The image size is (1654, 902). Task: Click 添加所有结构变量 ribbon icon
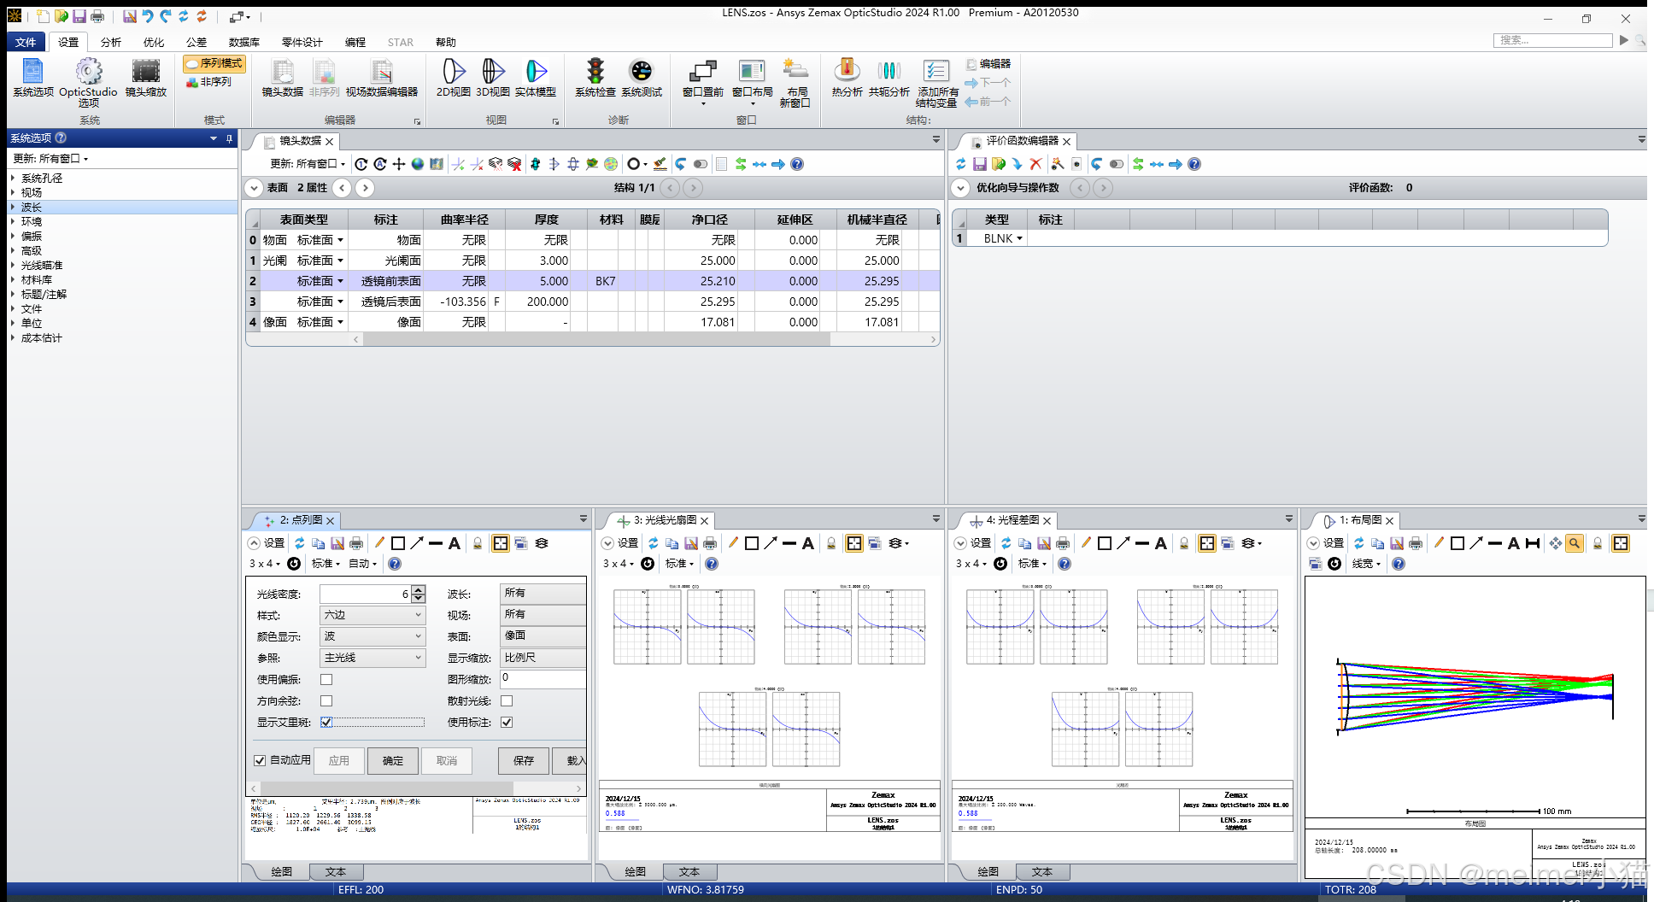[x=937, y=83]
